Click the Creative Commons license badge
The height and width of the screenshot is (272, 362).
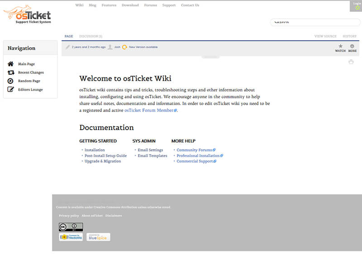click(x=71, y=227)
